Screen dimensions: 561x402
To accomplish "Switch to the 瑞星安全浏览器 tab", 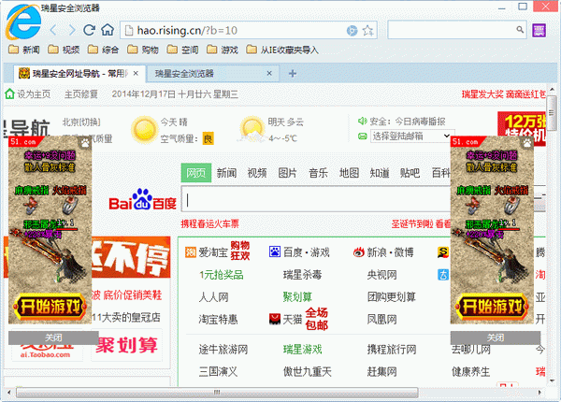I will [x=212, y=73].
